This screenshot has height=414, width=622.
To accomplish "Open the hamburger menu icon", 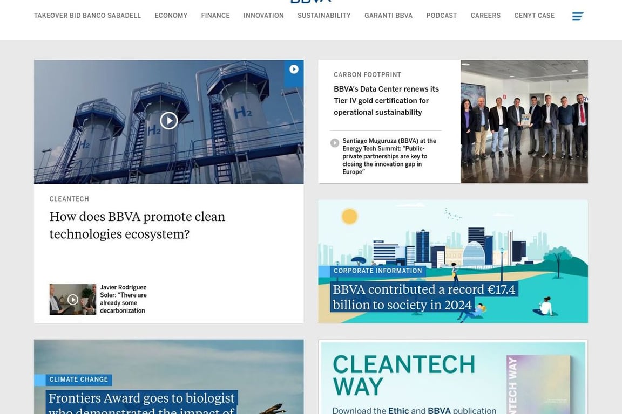I will point(578,16).
